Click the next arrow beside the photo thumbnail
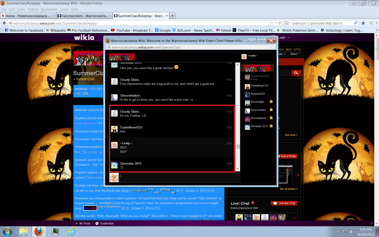Image resolution: width=379 pixels, height=237 pixels. [x=298, y=175]
